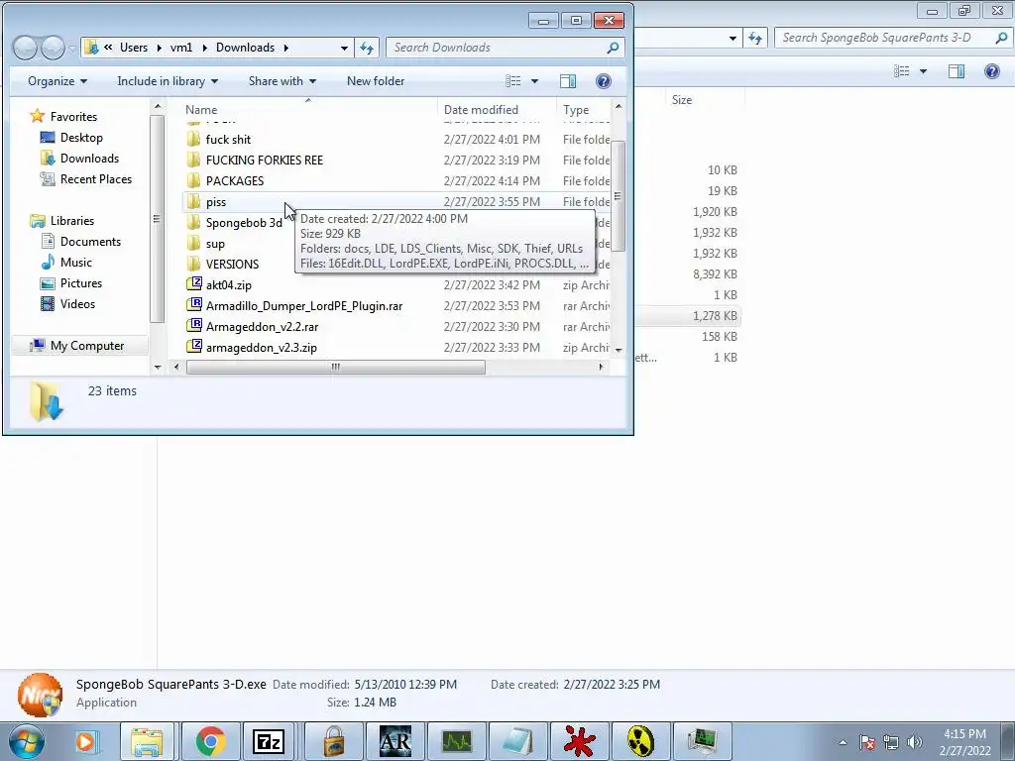Open Windows Media Player from taskbar
This screenshot has width=1015, height=761.
(85, 741)
